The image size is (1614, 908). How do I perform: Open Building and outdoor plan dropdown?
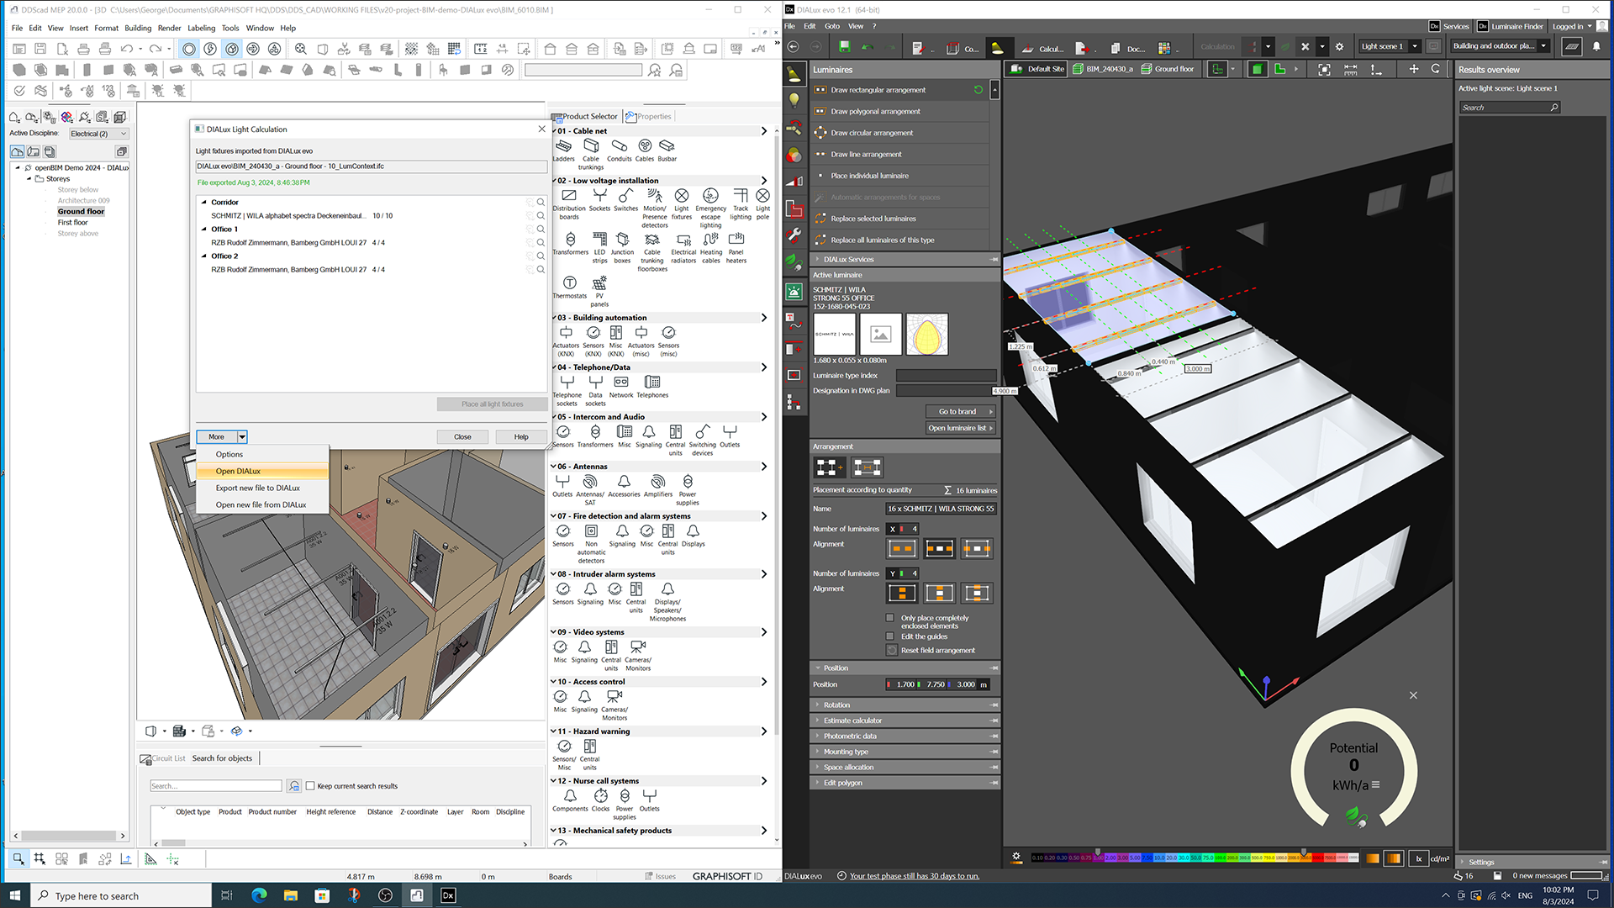tap(1543, 47)
